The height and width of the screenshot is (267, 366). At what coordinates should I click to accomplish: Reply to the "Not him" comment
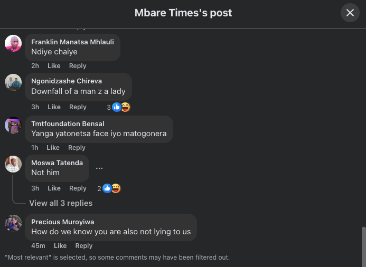click(78, 188)
